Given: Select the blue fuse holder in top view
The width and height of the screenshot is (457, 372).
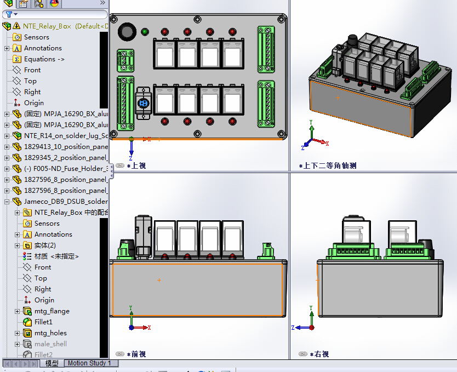Looking at the screenshot, I should (143, 103).
